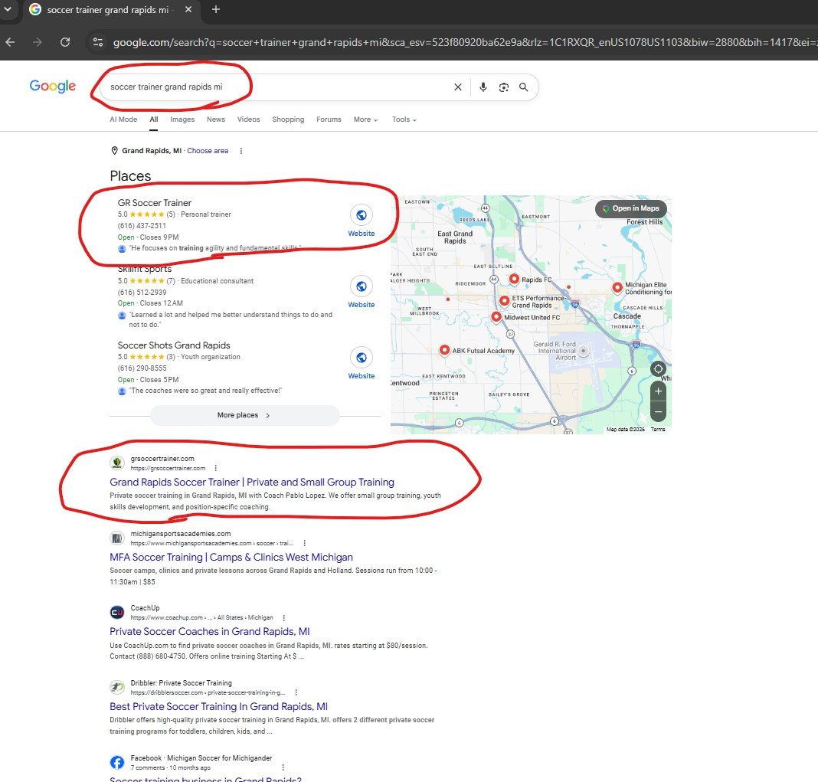The image size is (818, 782).
Task: Click the phone number (616) 512-2939
Action: click(142, 292)
